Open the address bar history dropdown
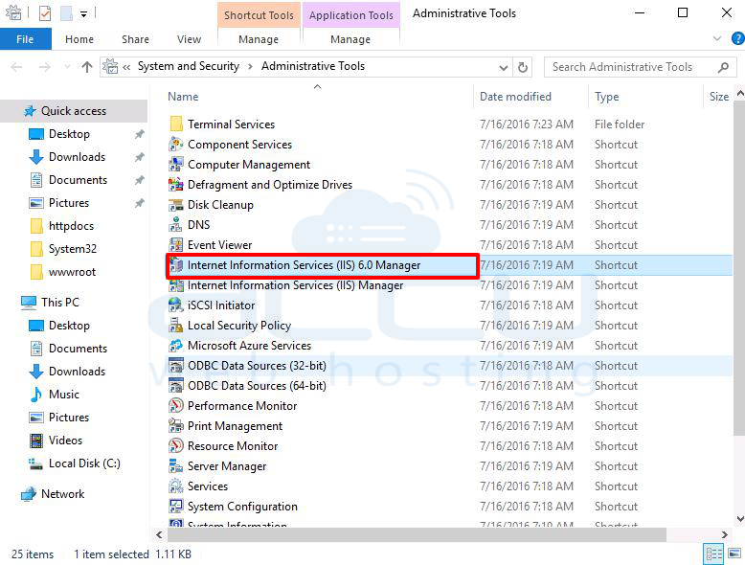 coord(504,67)
